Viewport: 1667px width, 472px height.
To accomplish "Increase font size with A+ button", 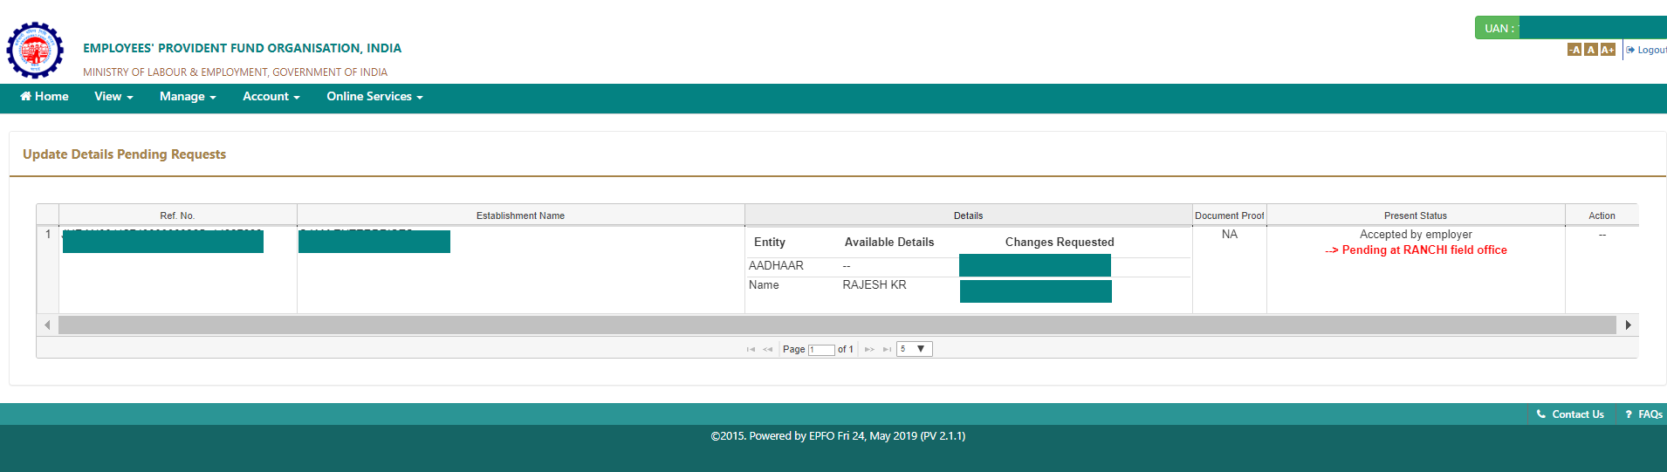I will click(1608, 50).
